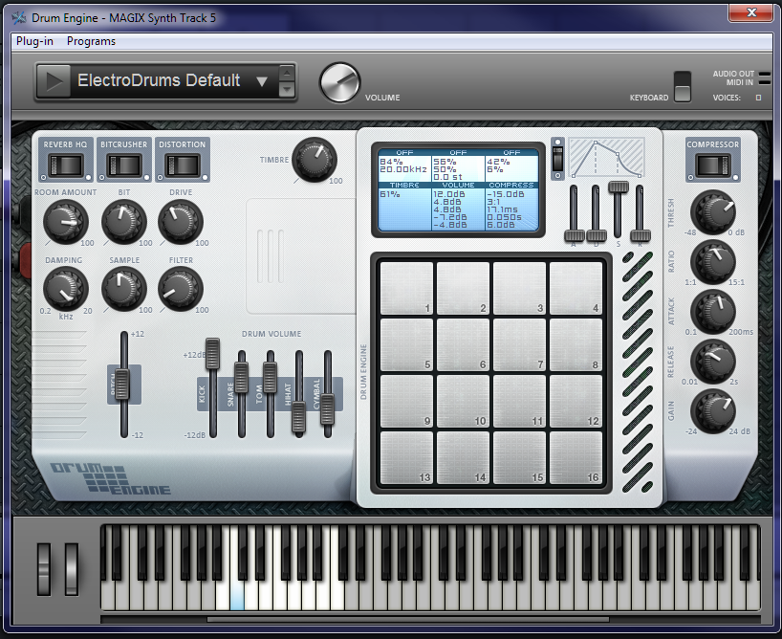
Task: Click the envelope Release (R) fader
Action: (640, 235)
